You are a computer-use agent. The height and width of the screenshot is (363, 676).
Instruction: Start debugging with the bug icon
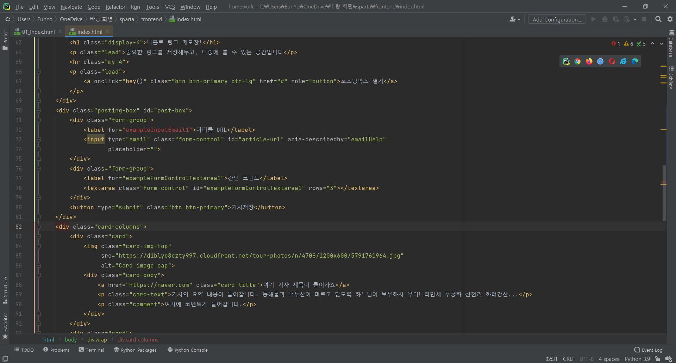605,19
